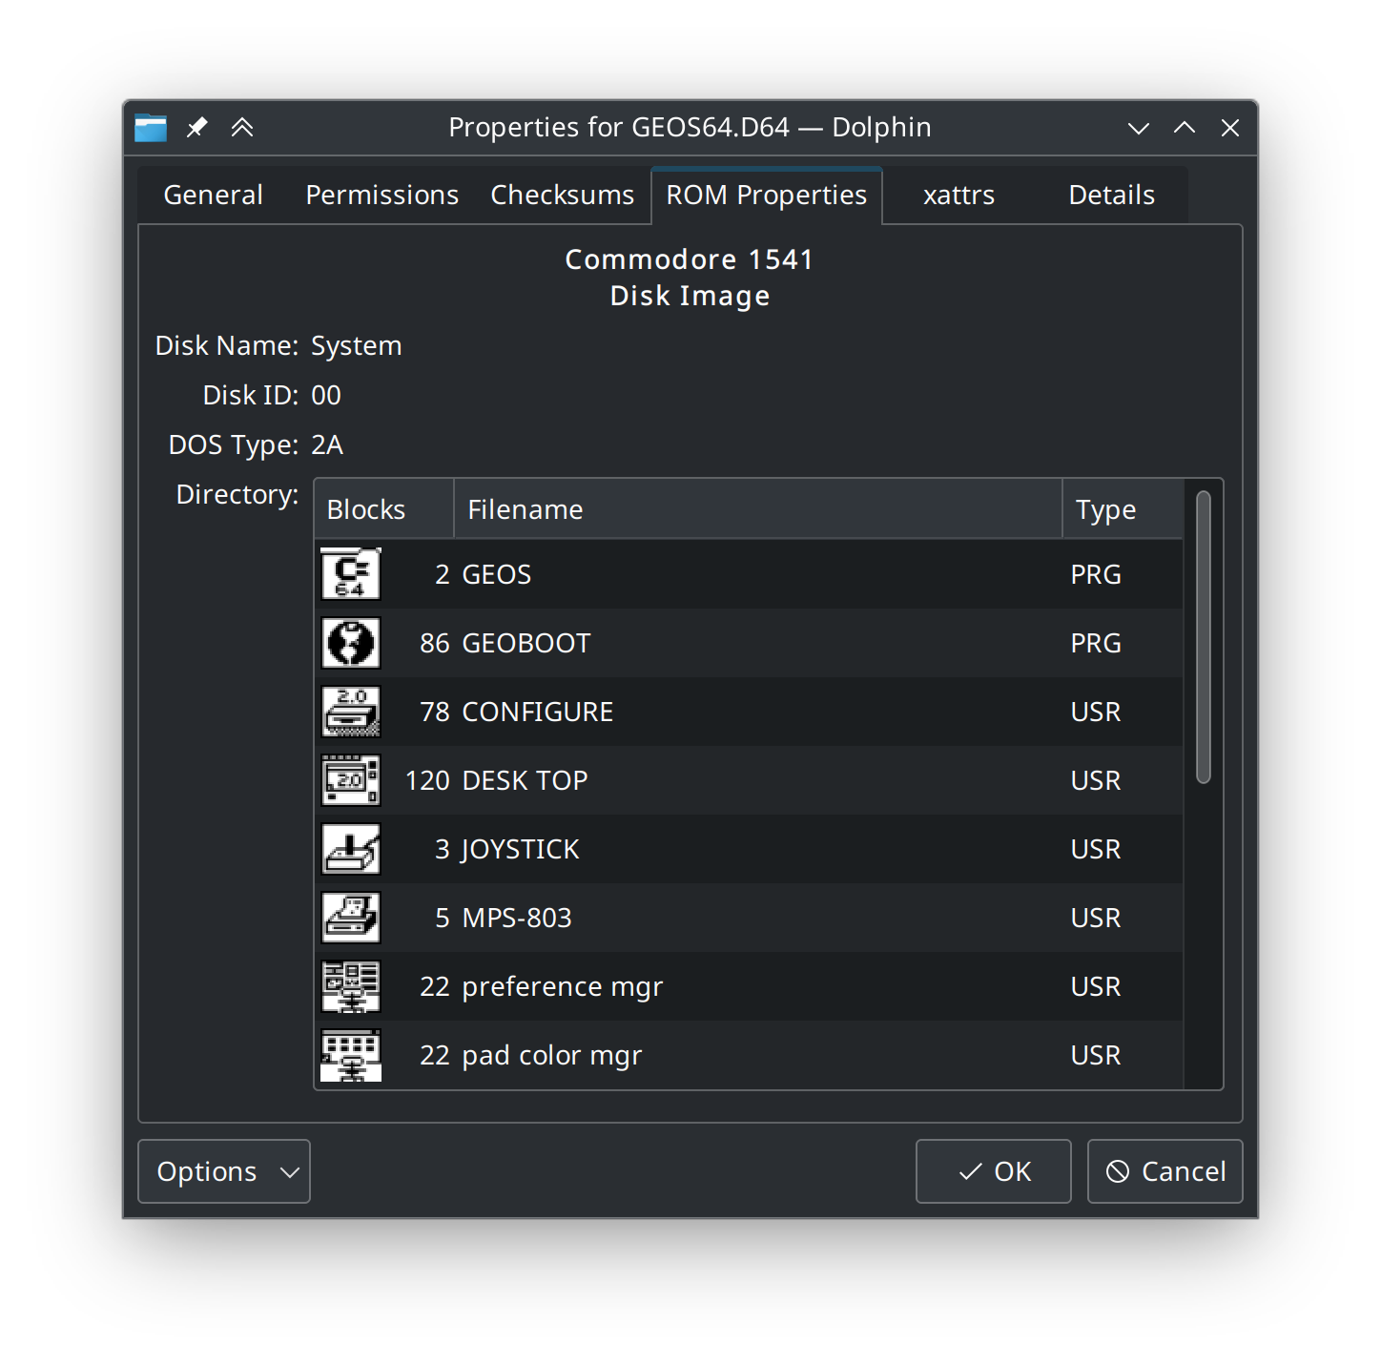Viewport: 1381px width, 1364px height.
Task: Pin the window using the pushpin icon
Action: click(197, 127)
